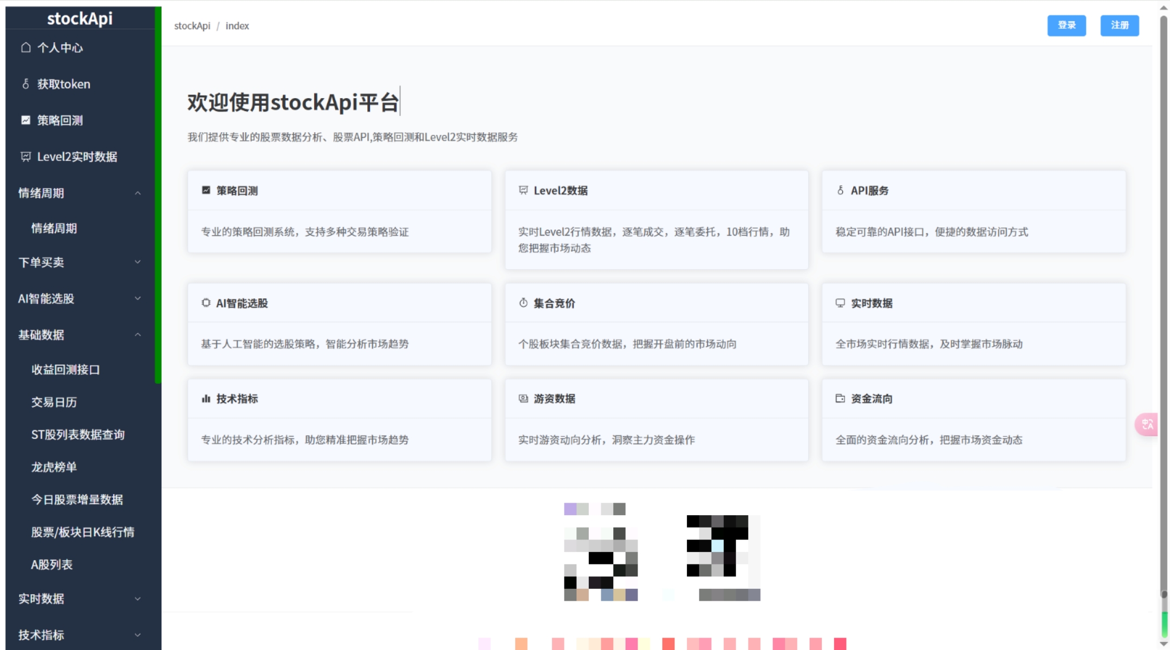Screen dimensions: 1170x650
Task: Click the monitor icon on 实时数据 card
Action: (840, 303)
